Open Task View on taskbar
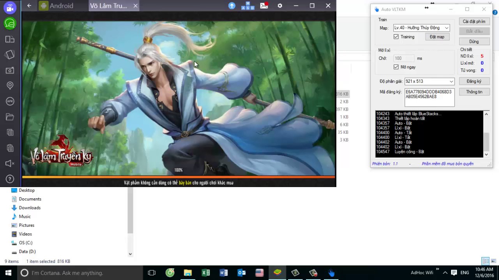Image resolution: width=499 pixels, height=280 pixels. point(152,273)
